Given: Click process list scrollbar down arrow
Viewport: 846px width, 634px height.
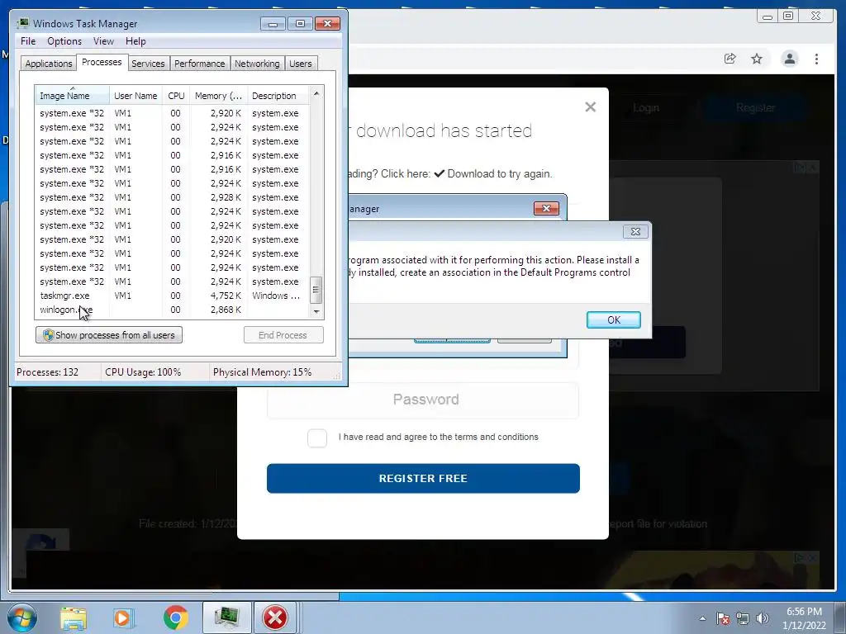Looking at the screenshot, I should click(x=316, y=311).
